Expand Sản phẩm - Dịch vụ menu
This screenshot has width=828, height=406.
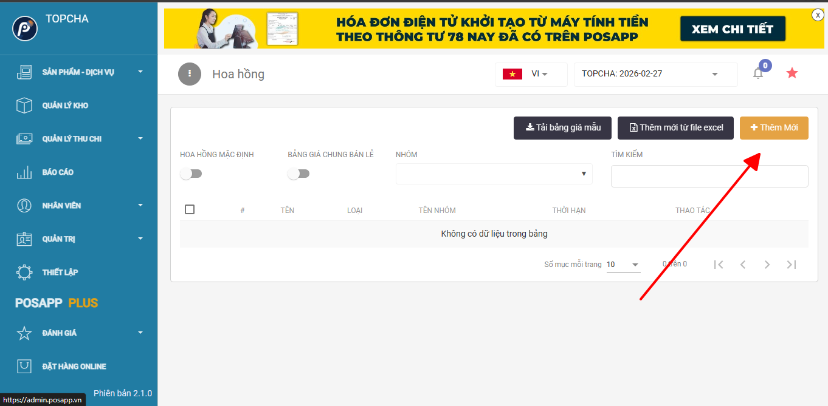tap(79, 72)
